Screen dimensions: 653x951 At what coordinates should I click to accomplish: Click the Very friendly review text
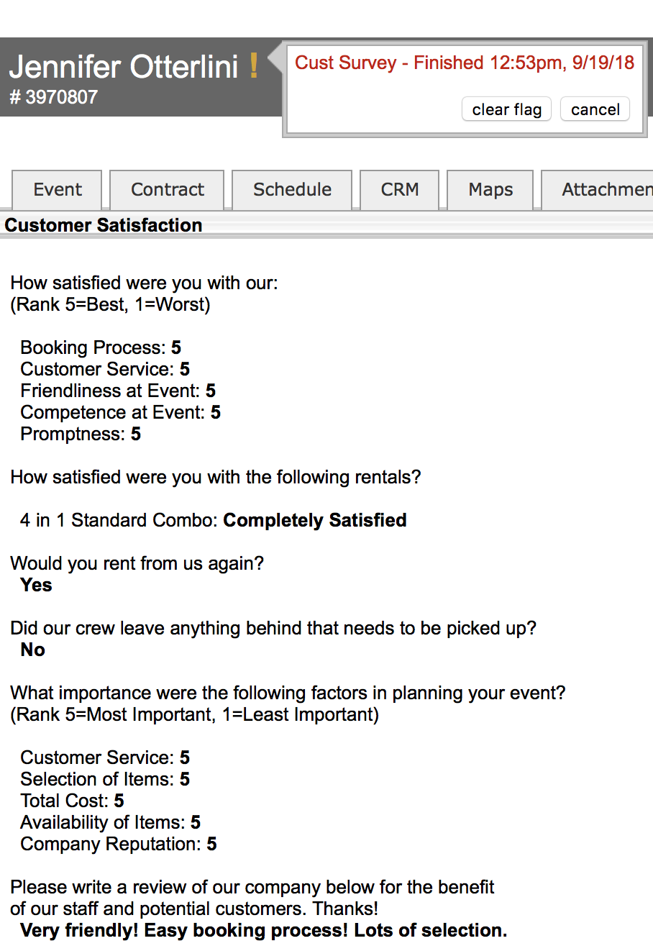pyautogui.click(x=263, y=930)
